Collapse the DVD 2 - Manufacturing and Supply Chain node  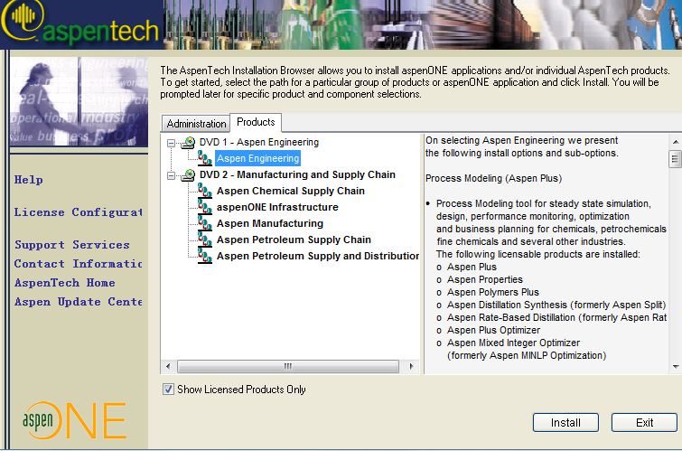point(172,175)
